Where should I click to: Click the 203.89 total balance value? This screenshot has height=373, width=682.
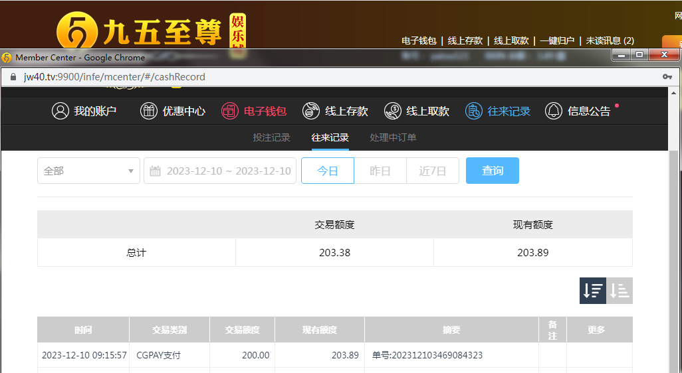pos(533,252)
